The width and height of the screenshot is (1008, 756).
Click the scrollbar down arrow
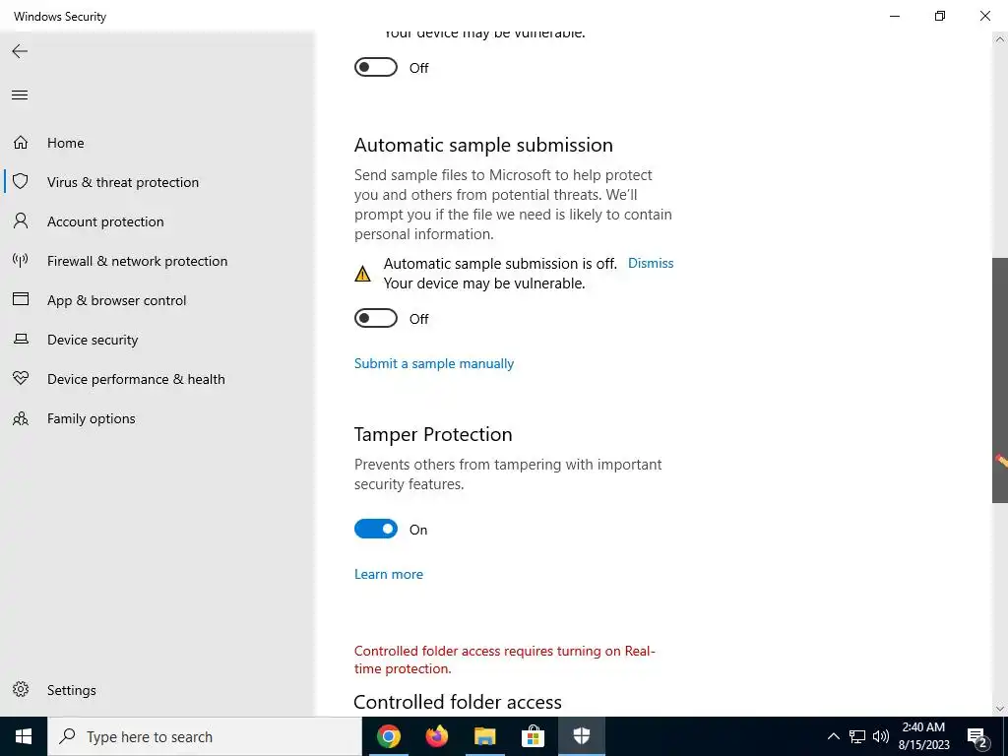click(x=1000, y=709)
